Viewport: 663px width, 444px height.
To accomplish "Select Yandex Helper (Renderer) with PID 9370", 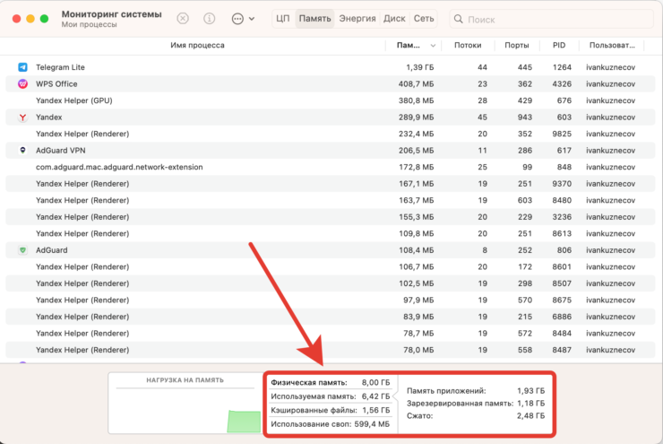I will (x=331, y=184).
